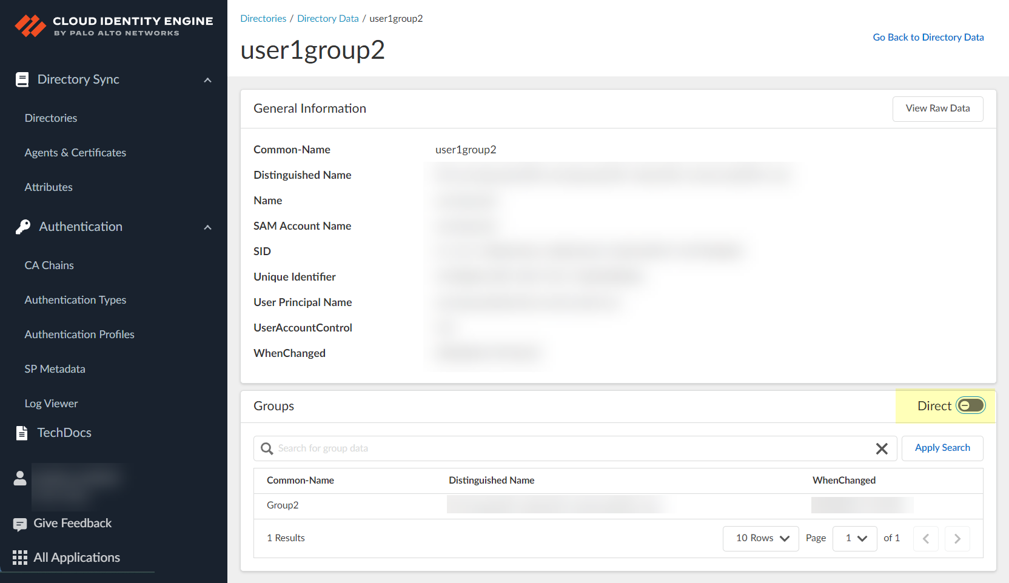The height and width of the screenshot is (583, 1009).
Task: Click the View Raw Data button
Action: coord(937,108)
